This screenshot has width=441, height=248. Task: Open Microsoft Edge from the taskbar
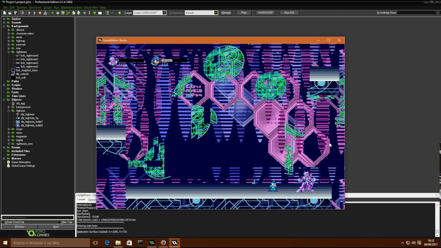(107, 243)
